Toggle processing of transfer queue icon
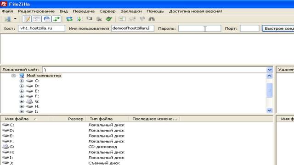294x165 pixels. click(x=79, y=19)
